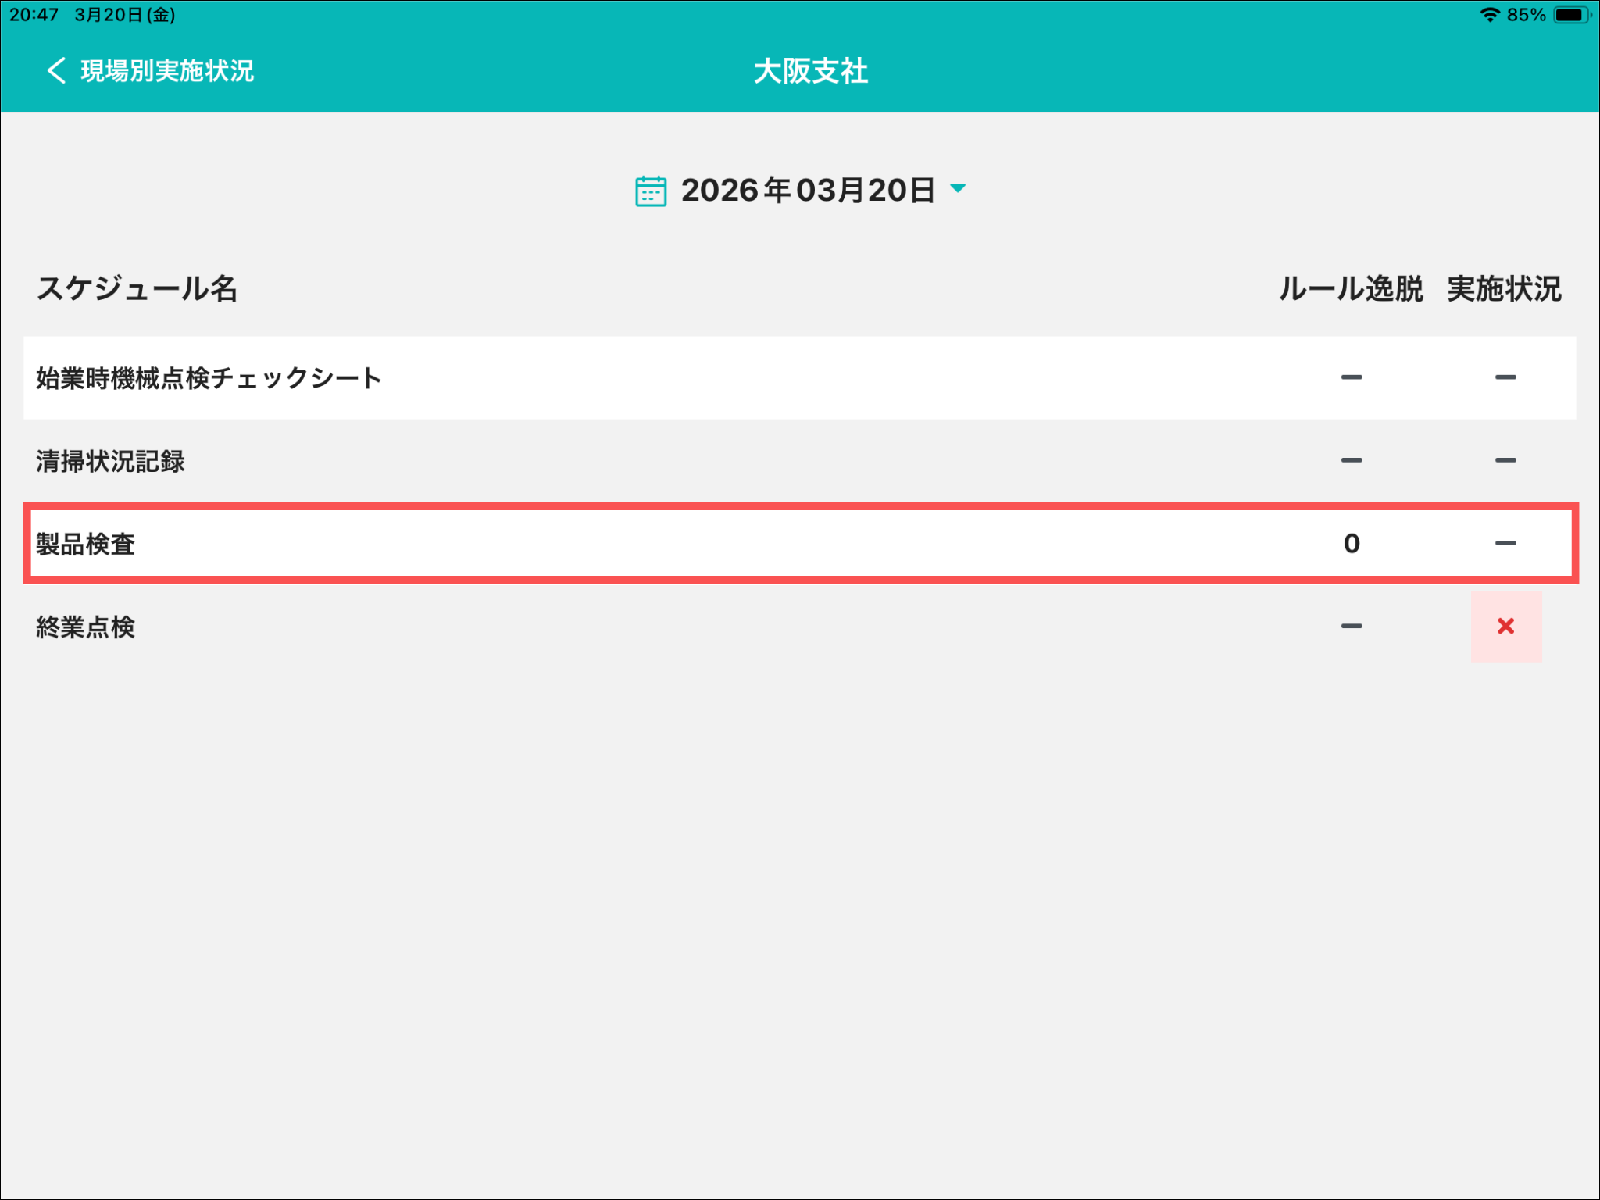
Task: Tap the 実施状況 column header
Action: 1504,289
